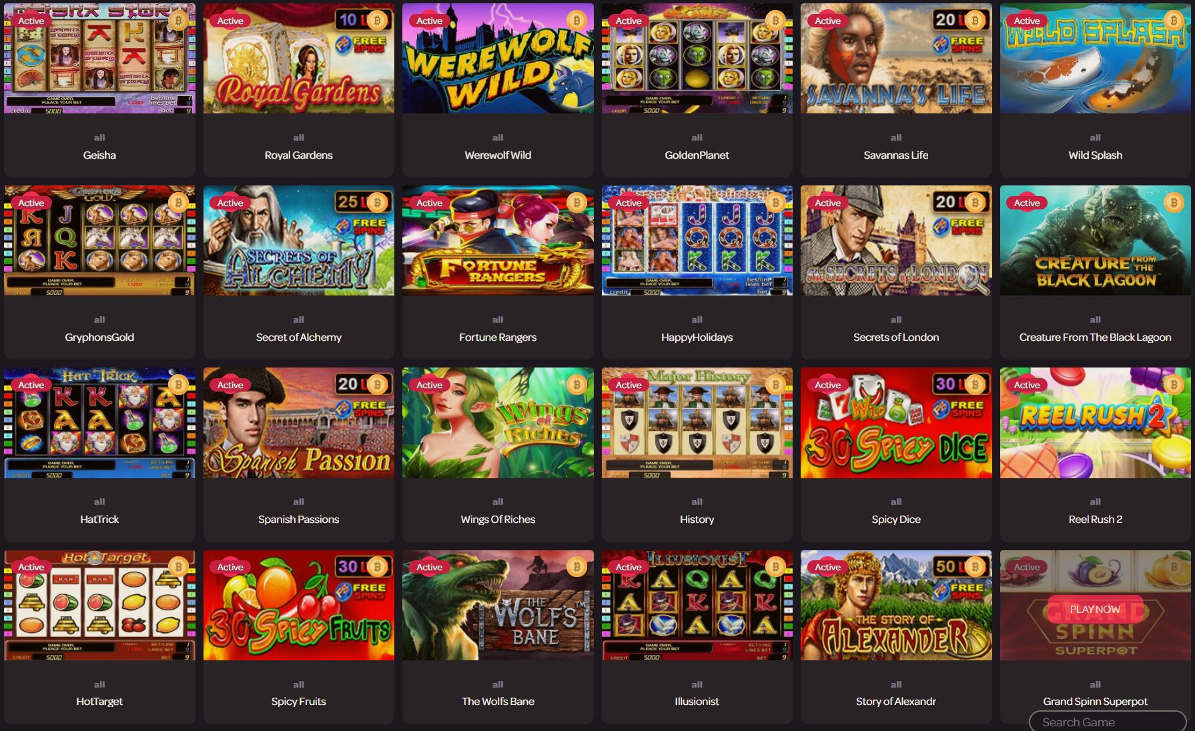Click the Active badge on Geisha
Image resolution: width=1195 pixels, height=731 pixels.
(31, 21)
